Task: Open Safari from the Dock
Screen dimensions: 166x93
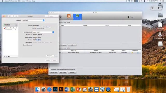Action: (x=49, y=89)
